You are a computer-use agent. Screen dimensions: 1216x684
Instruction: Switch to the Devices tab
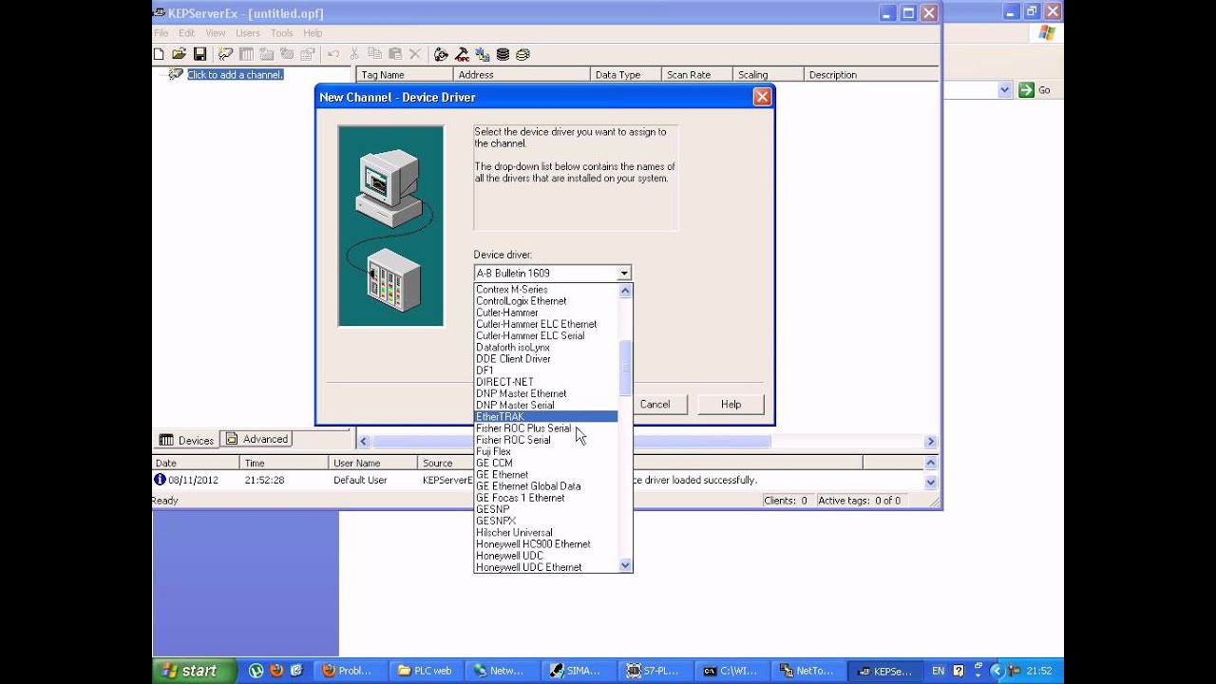pos(187,440)
